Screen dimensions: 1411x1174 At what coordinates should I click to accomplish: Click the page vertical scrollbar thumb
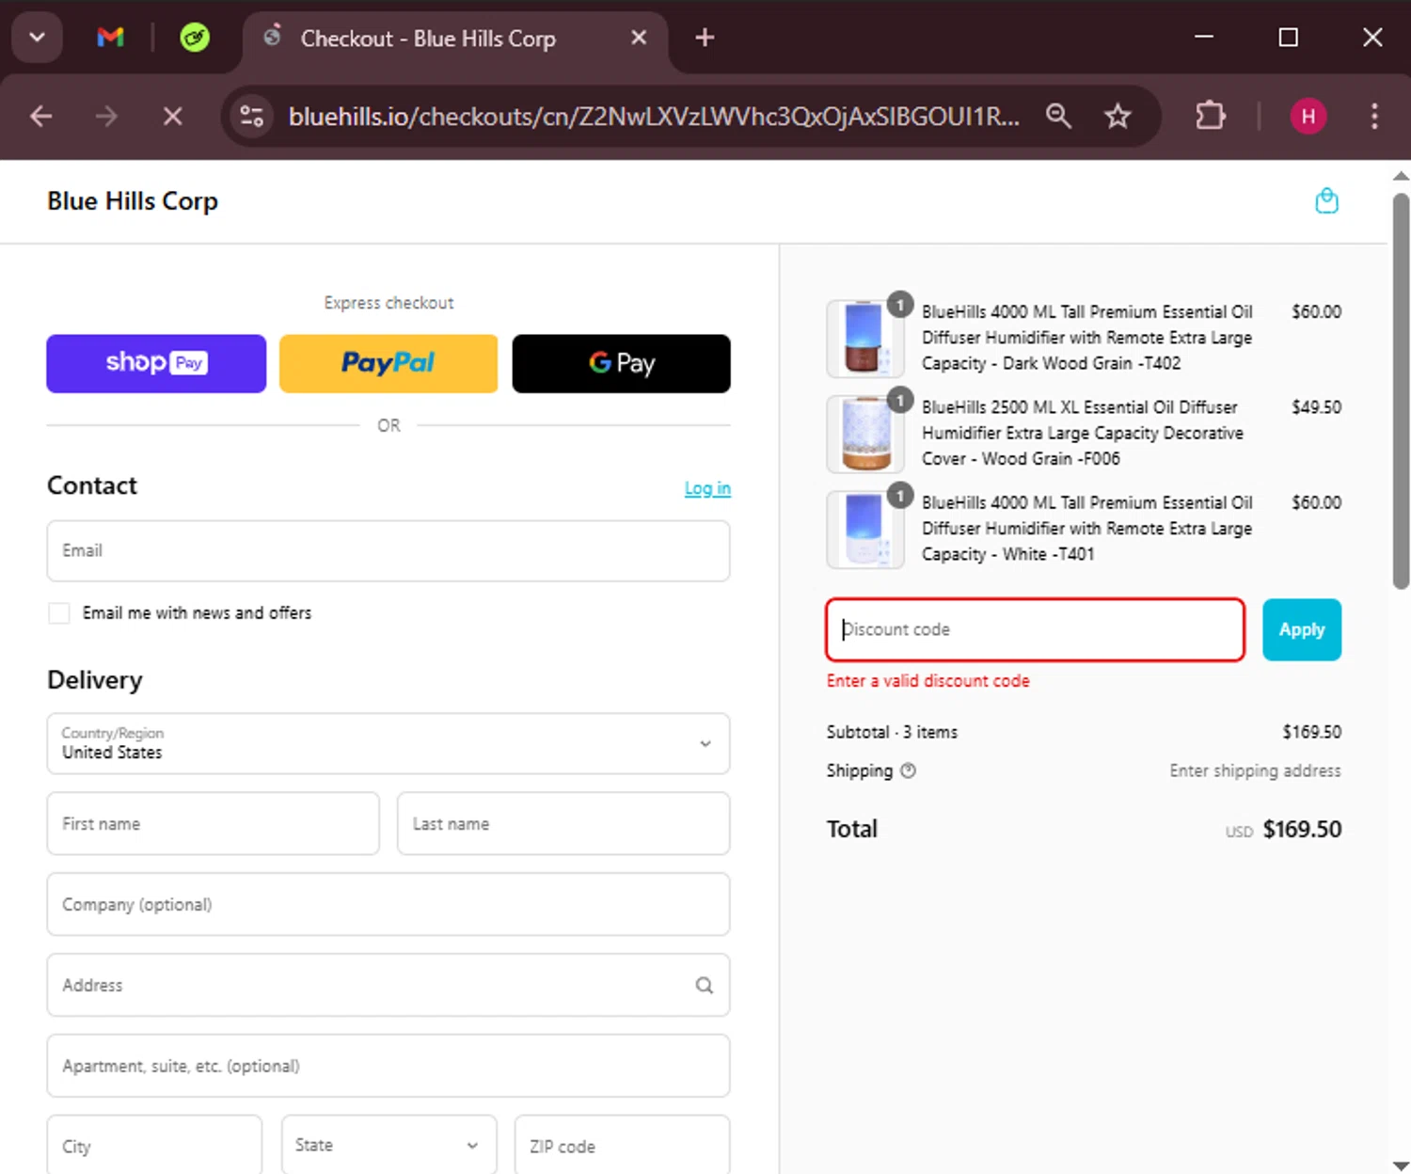pos(1400,390)
